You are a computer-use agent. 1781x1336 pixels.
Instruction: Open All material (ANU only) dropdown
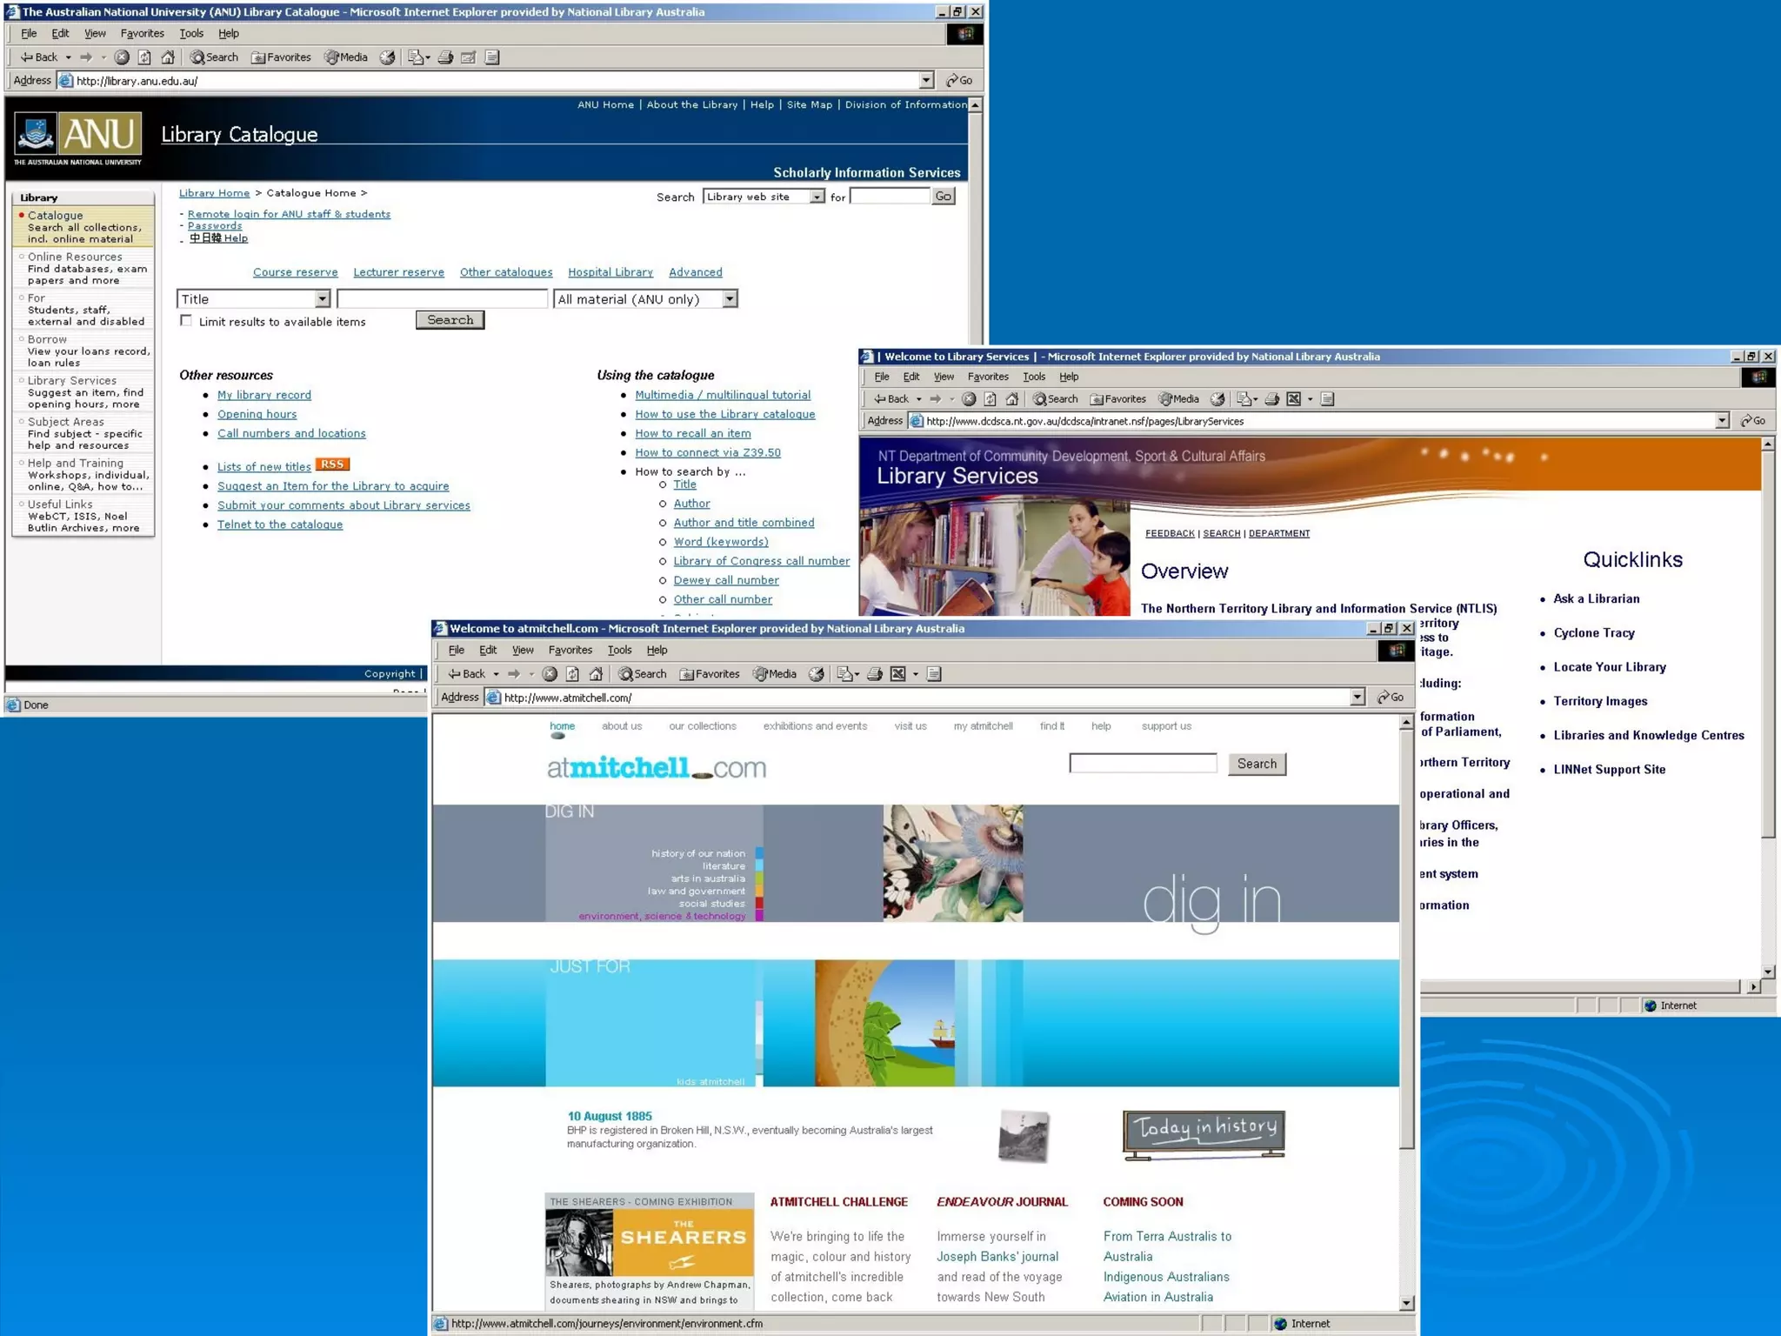[730, 299]
